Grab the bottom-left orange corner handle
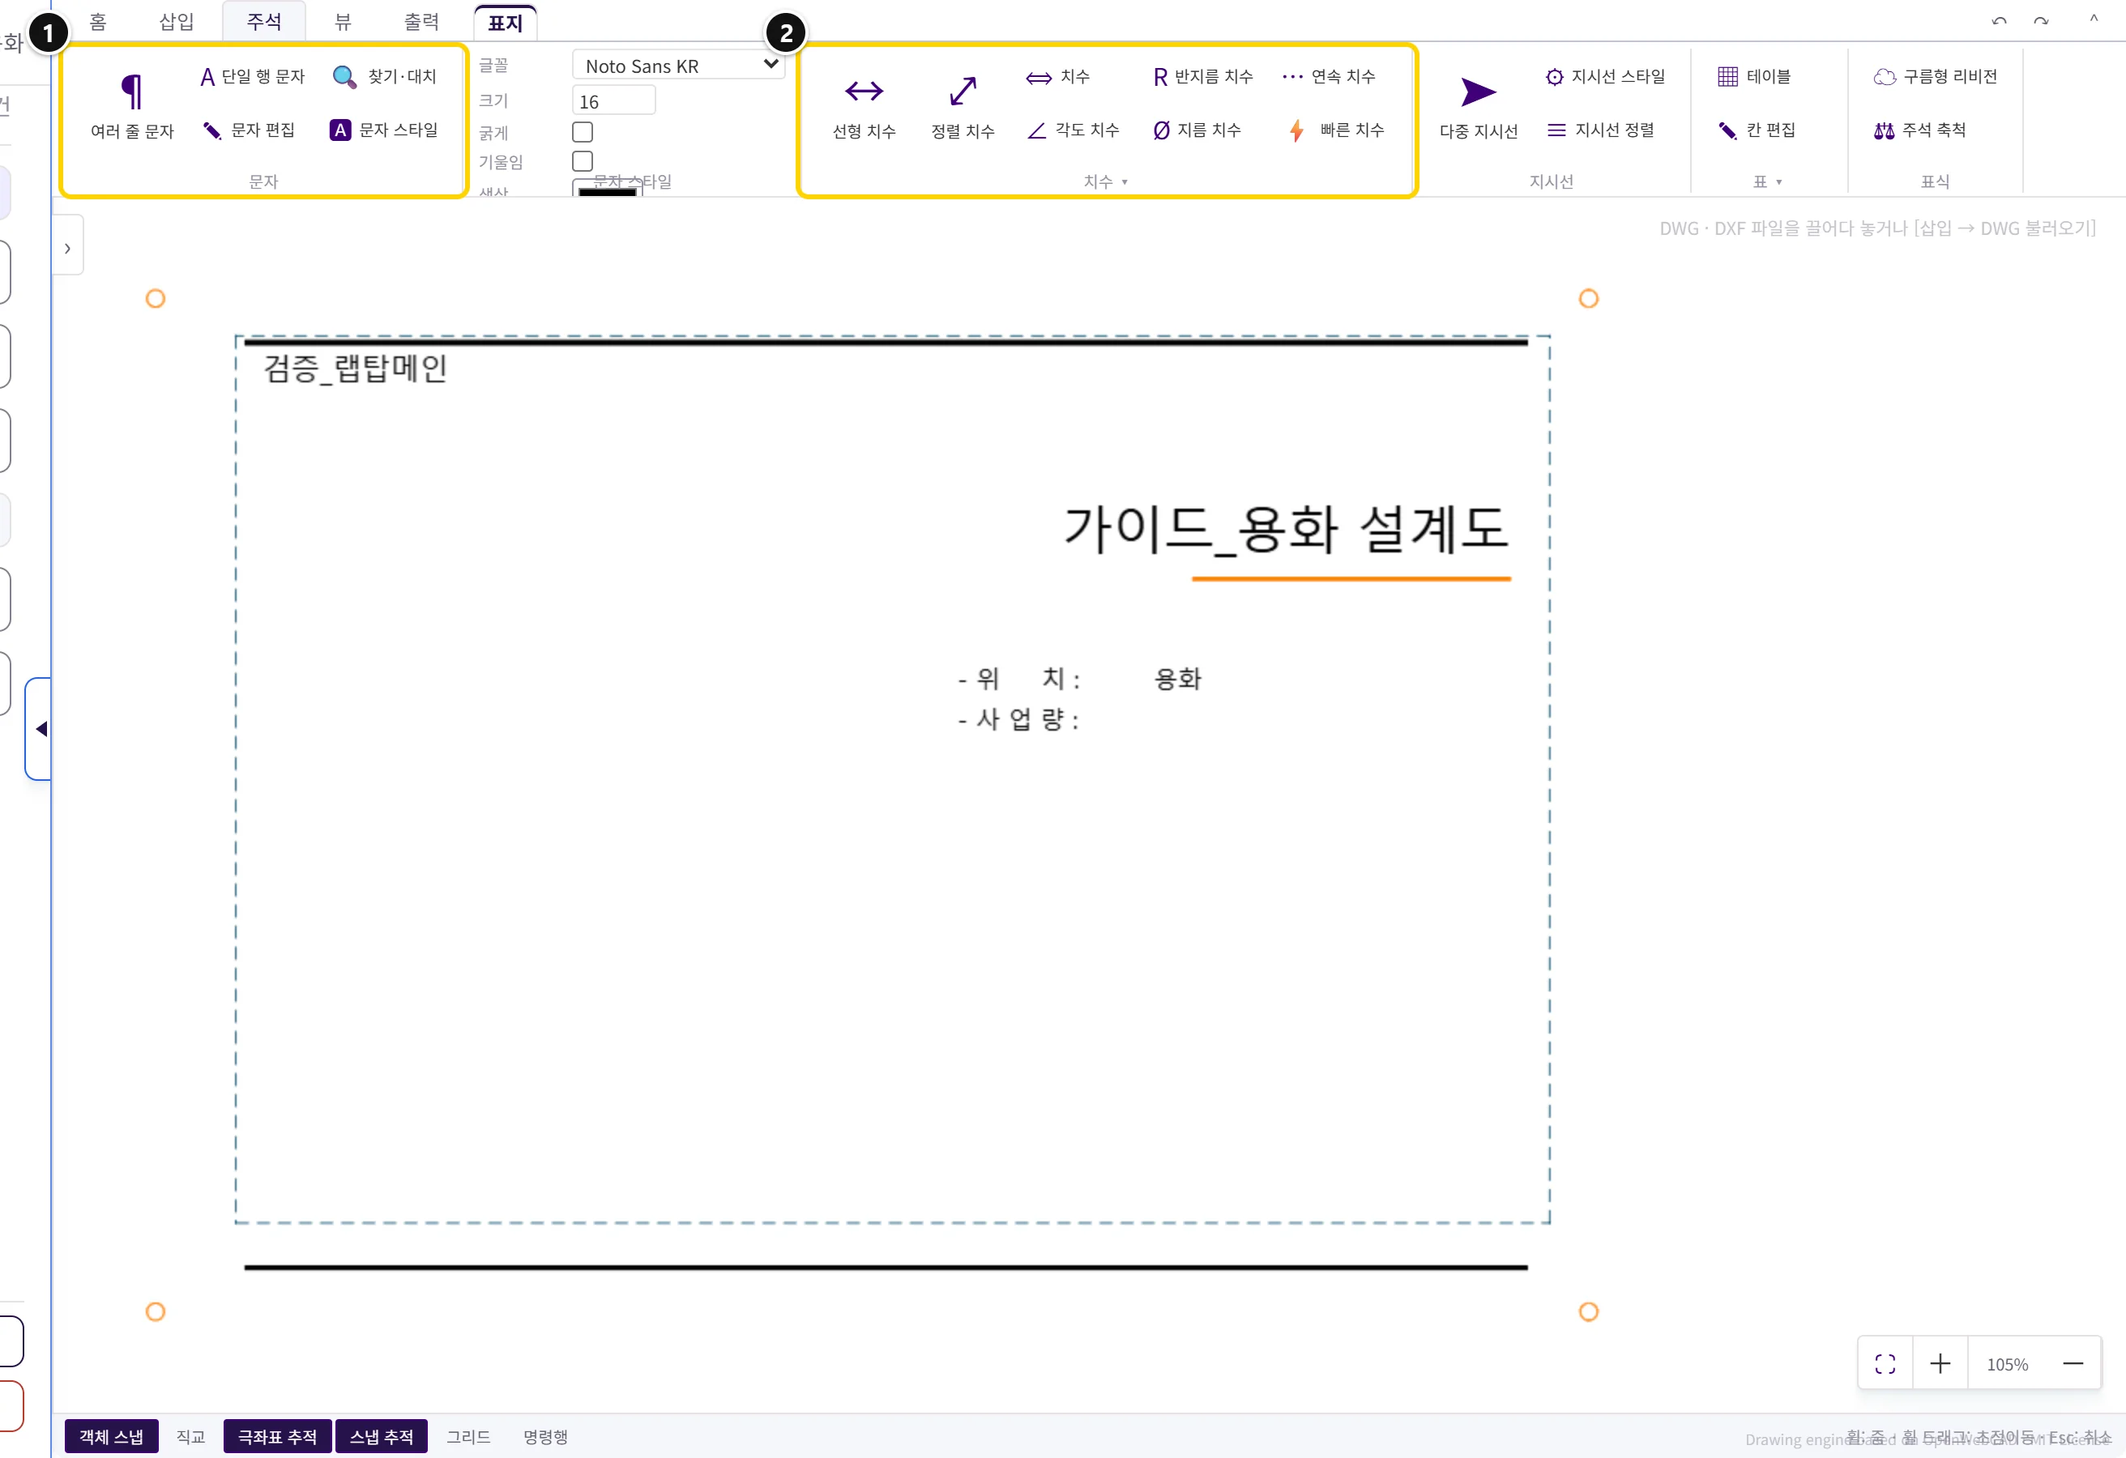The width and height of the screenshot is (2126, 1458). point(156,1311)
